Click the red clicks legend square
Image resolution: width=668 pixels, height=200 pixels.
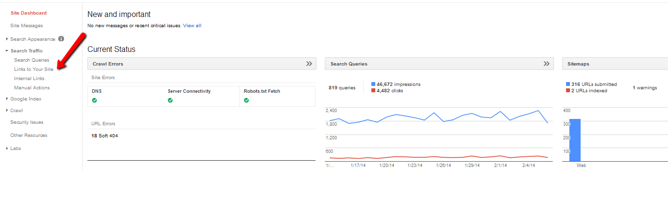[x=373, y=90]
